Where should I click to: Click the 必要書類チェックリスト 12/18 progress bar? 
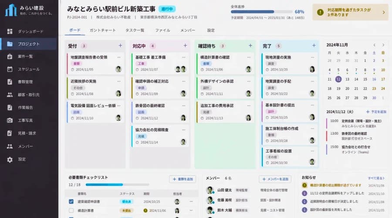(x=117, y=185)
